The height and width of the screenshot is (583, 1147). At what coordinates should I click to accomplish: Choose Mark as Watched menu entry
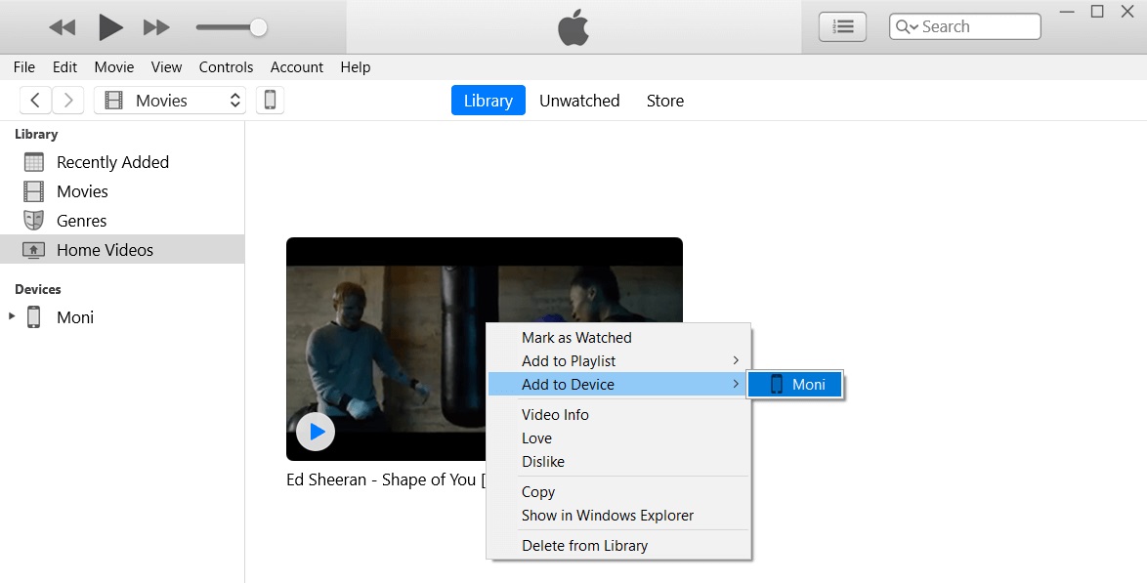point(576,338)
